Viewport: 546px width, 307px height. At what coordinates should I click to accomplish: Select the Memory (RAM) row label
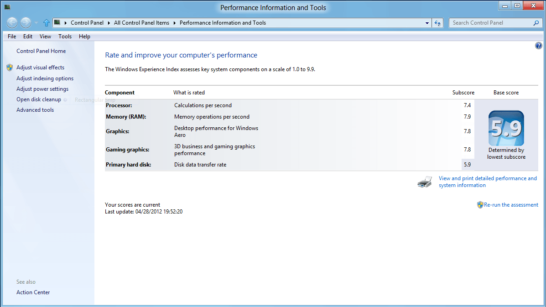coord(126,117)
